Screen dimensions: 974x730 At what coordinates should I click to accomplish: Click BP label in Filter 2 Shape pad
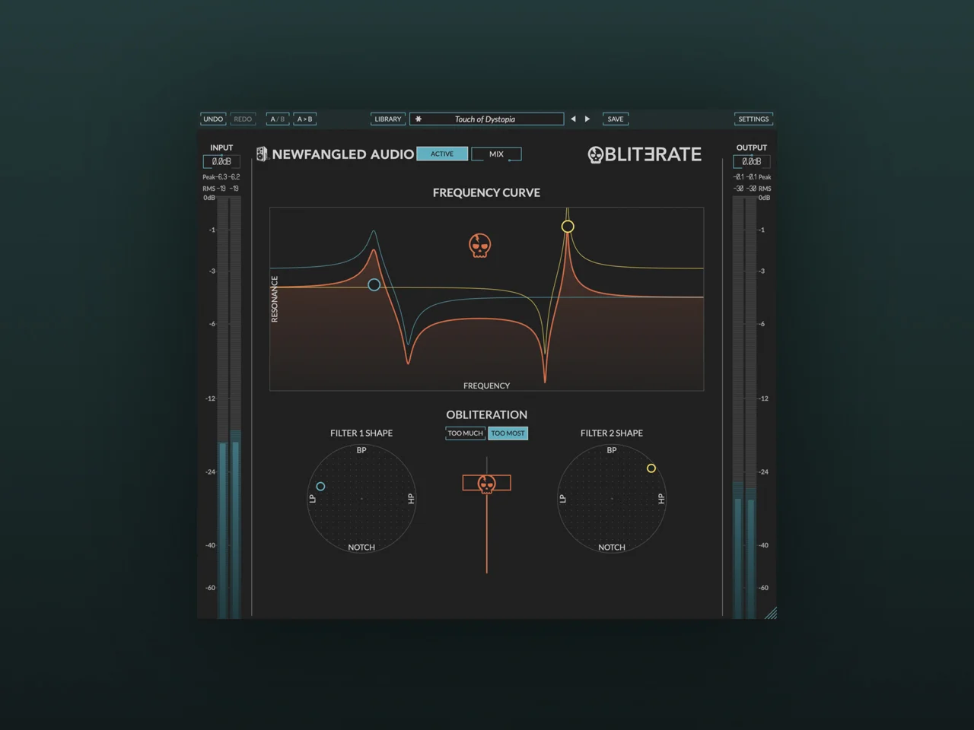(x=612, y=450)
